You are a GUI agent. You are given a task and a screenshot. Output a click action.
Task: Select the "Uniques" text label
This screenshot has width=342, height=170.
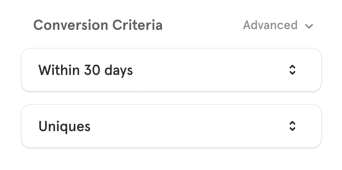click(x=65, y=126)
